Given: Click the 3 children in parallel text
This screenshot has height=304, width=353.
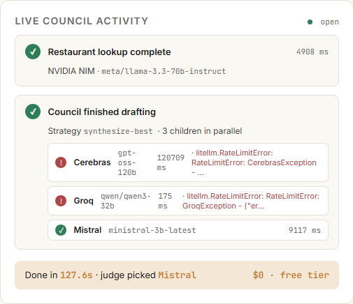Looking at the screenshot, I should tap(202, 131).
